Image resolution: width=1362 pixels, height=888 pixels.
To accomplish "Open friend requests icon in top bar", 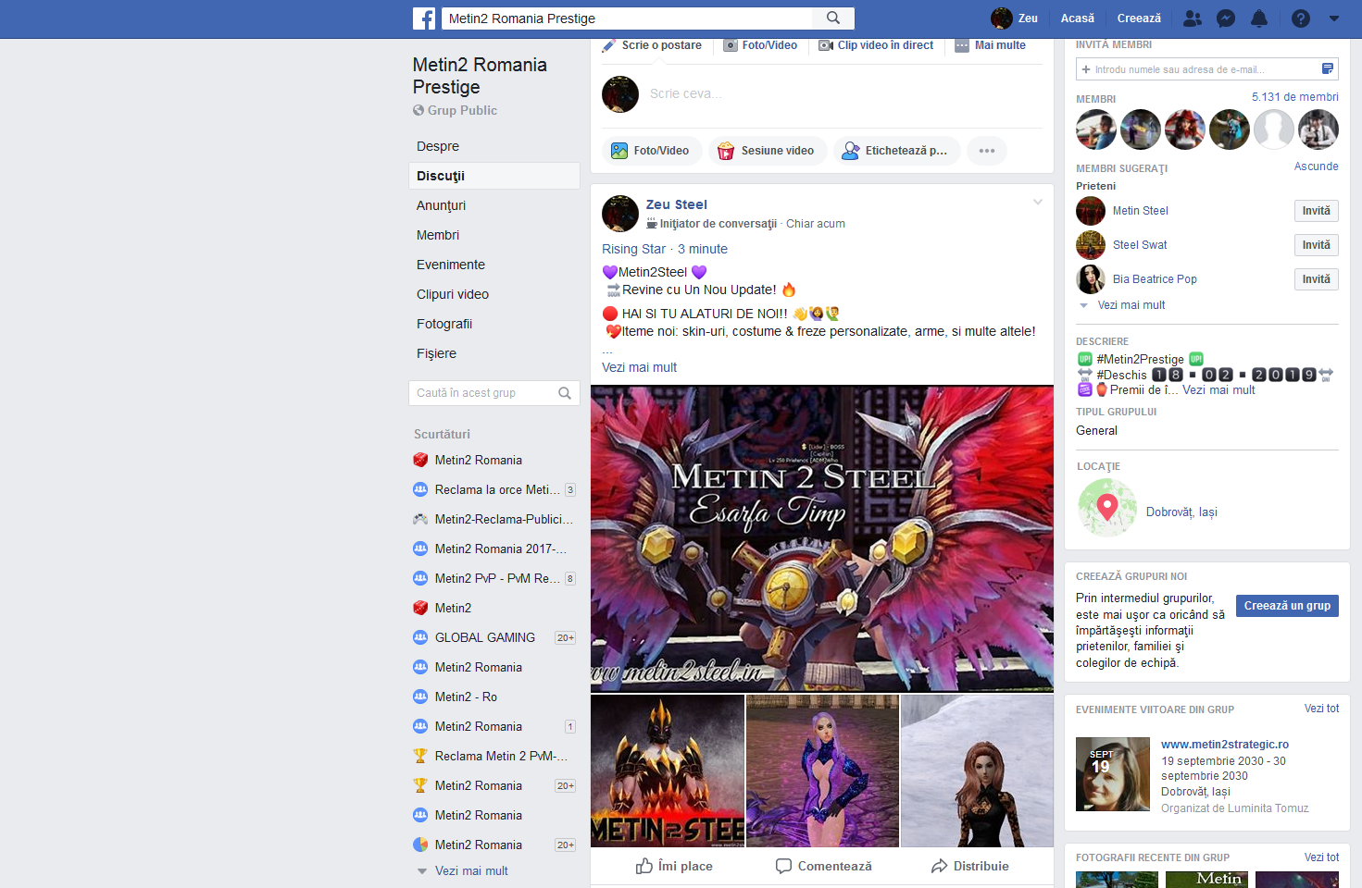I will (x=1193, y=18).
